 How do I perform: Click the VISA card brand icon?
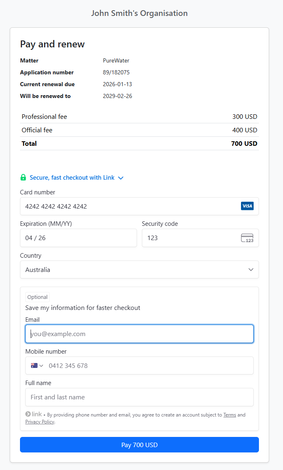click(247, 206)
